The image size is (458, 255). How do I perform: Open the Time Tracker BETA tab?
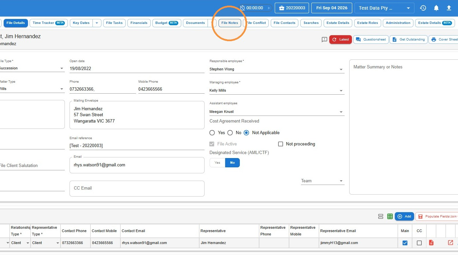pyautogui.click(x=49, y=23)
